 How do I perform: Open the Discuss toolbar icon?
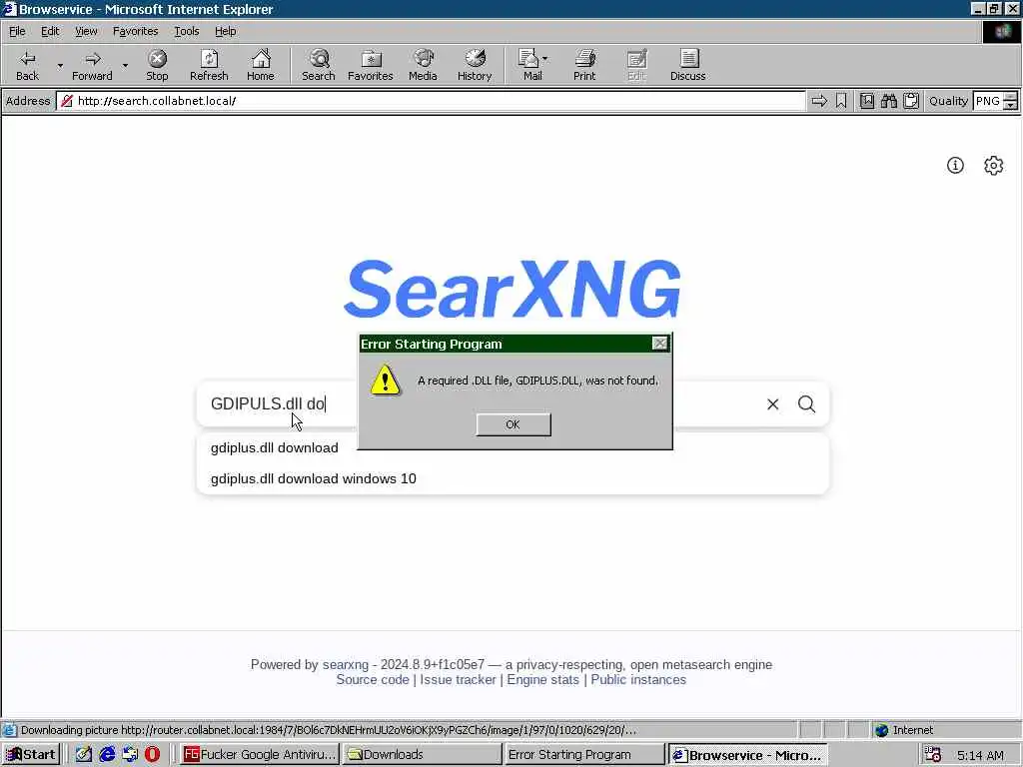tap(687, 65)
